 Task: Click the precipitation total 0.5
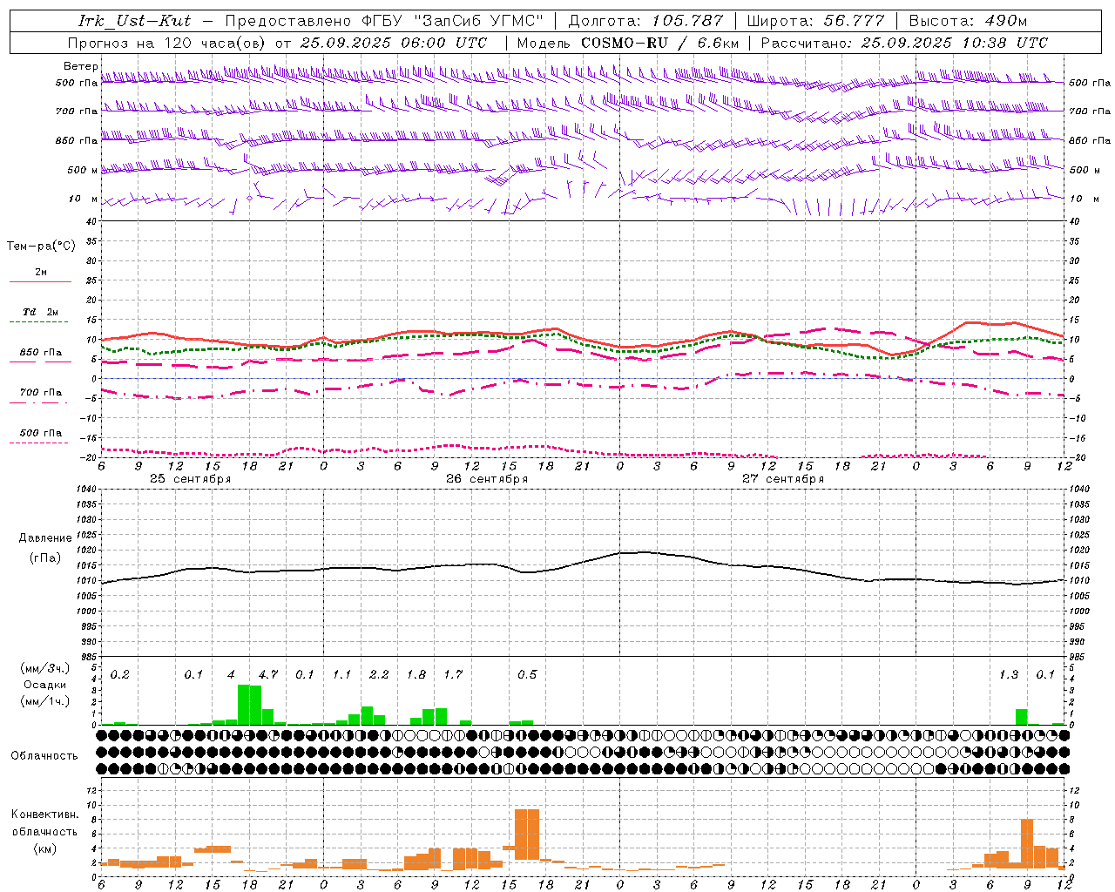click(527, 674)
